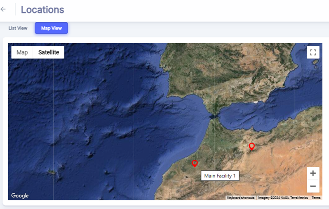329x209 pixels.
Task: Switch map type to Map
Action: tap(22, 52)
